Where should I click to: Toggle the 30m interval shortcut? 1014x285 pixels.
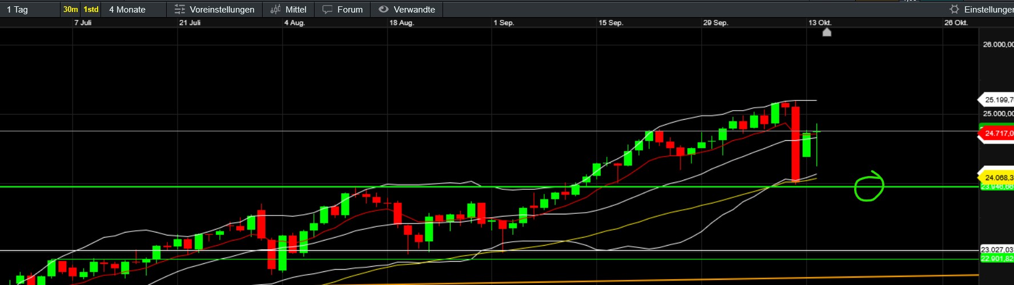[71, 9]
